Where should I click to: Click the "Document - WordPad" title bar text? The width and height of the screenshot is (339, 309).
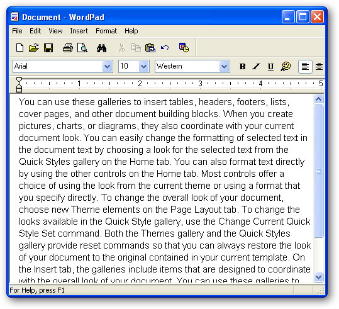pos(63,17)
